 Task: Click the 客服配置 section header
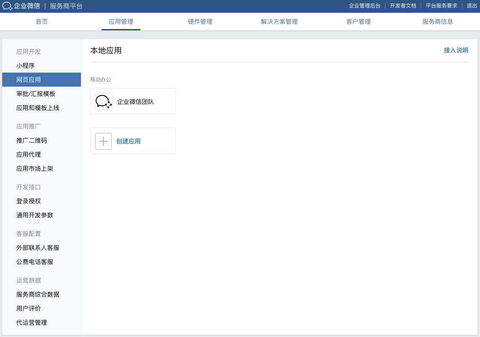click(x=29, y=234)
